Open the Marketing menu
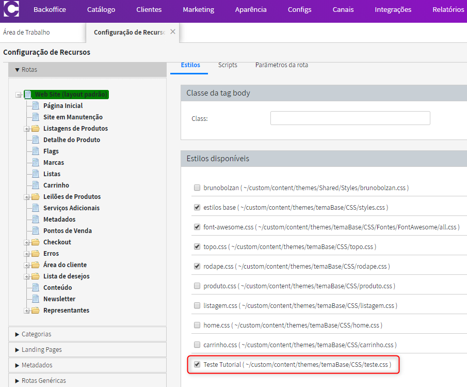 pos(198,9)
